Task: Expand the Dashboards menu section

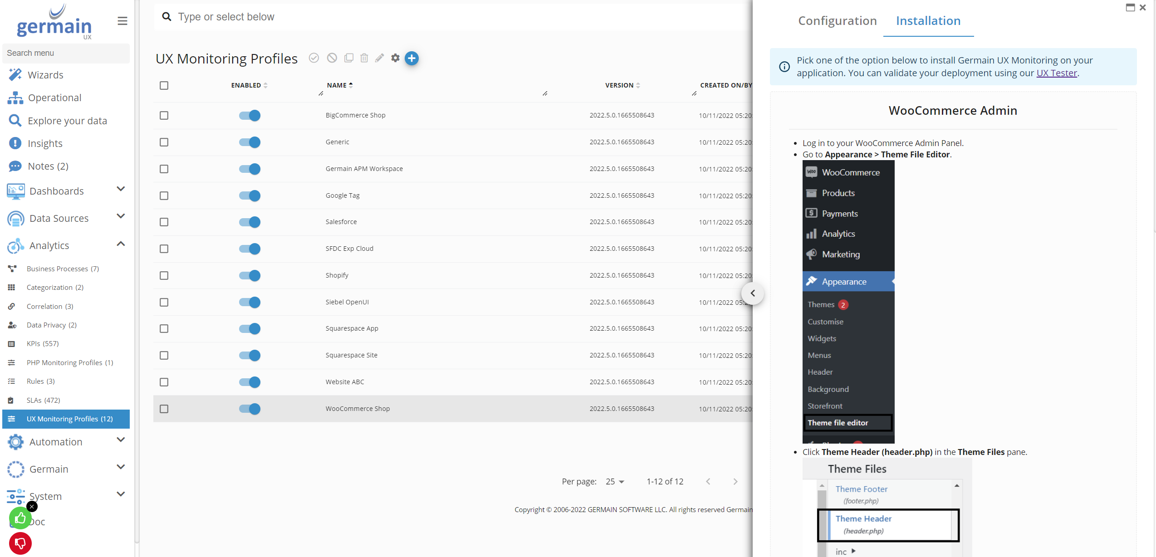Action: coord(120,189)
